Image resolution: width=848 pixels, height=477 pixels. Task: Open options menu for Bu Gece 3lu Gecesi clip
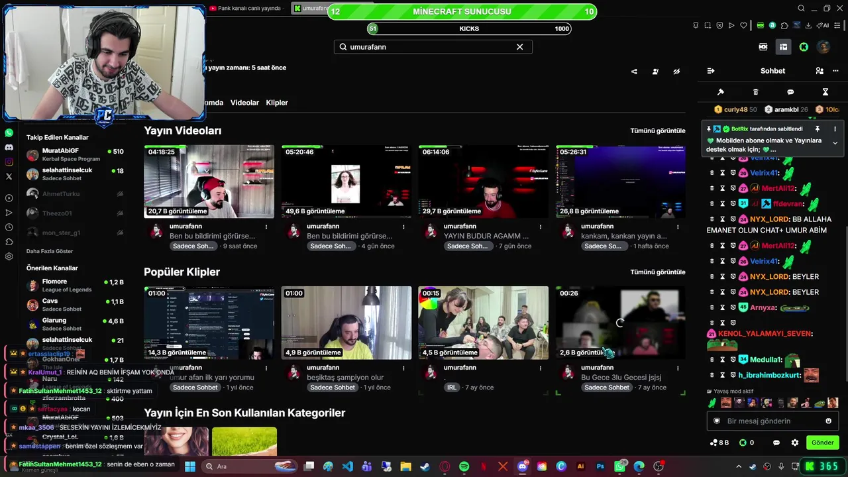coord(678,368)
